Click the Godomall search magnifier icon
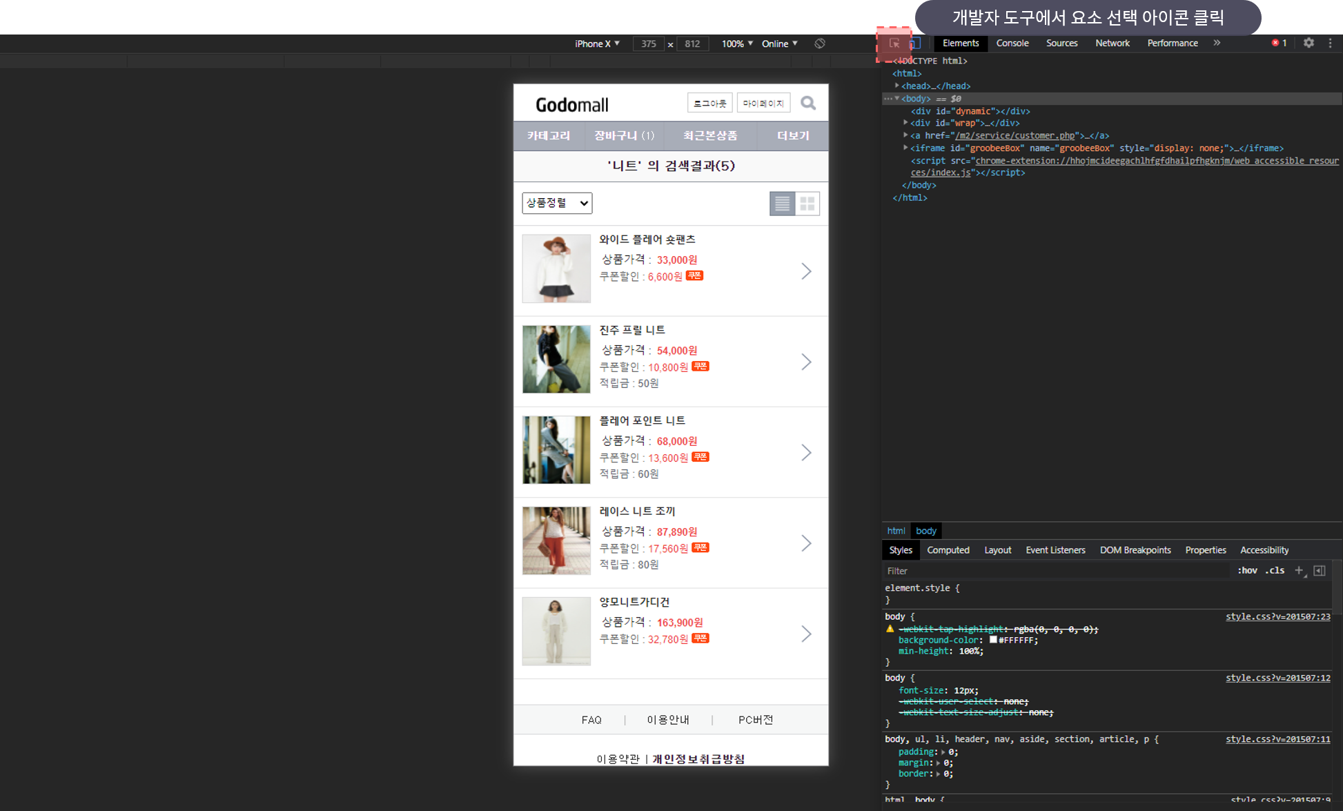 click(x=808, y=104)
